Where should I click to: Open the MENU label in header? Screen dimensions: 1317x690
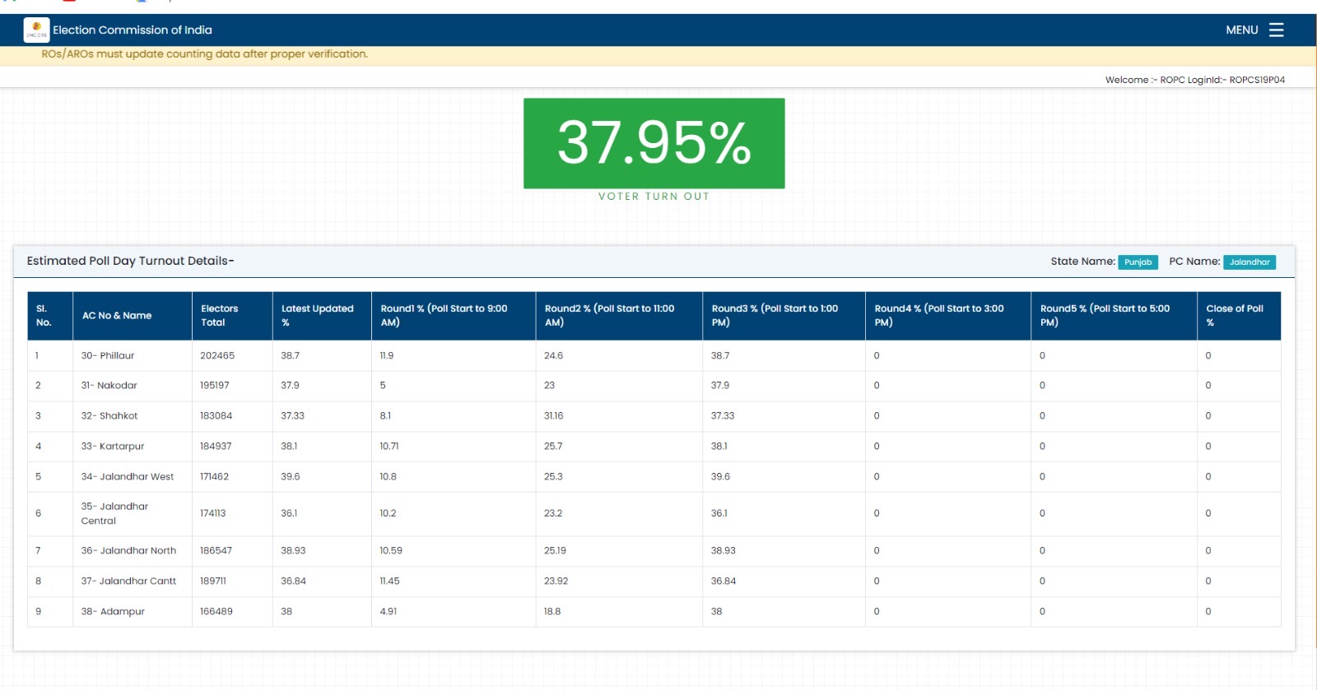click(x=1241, y=30)
